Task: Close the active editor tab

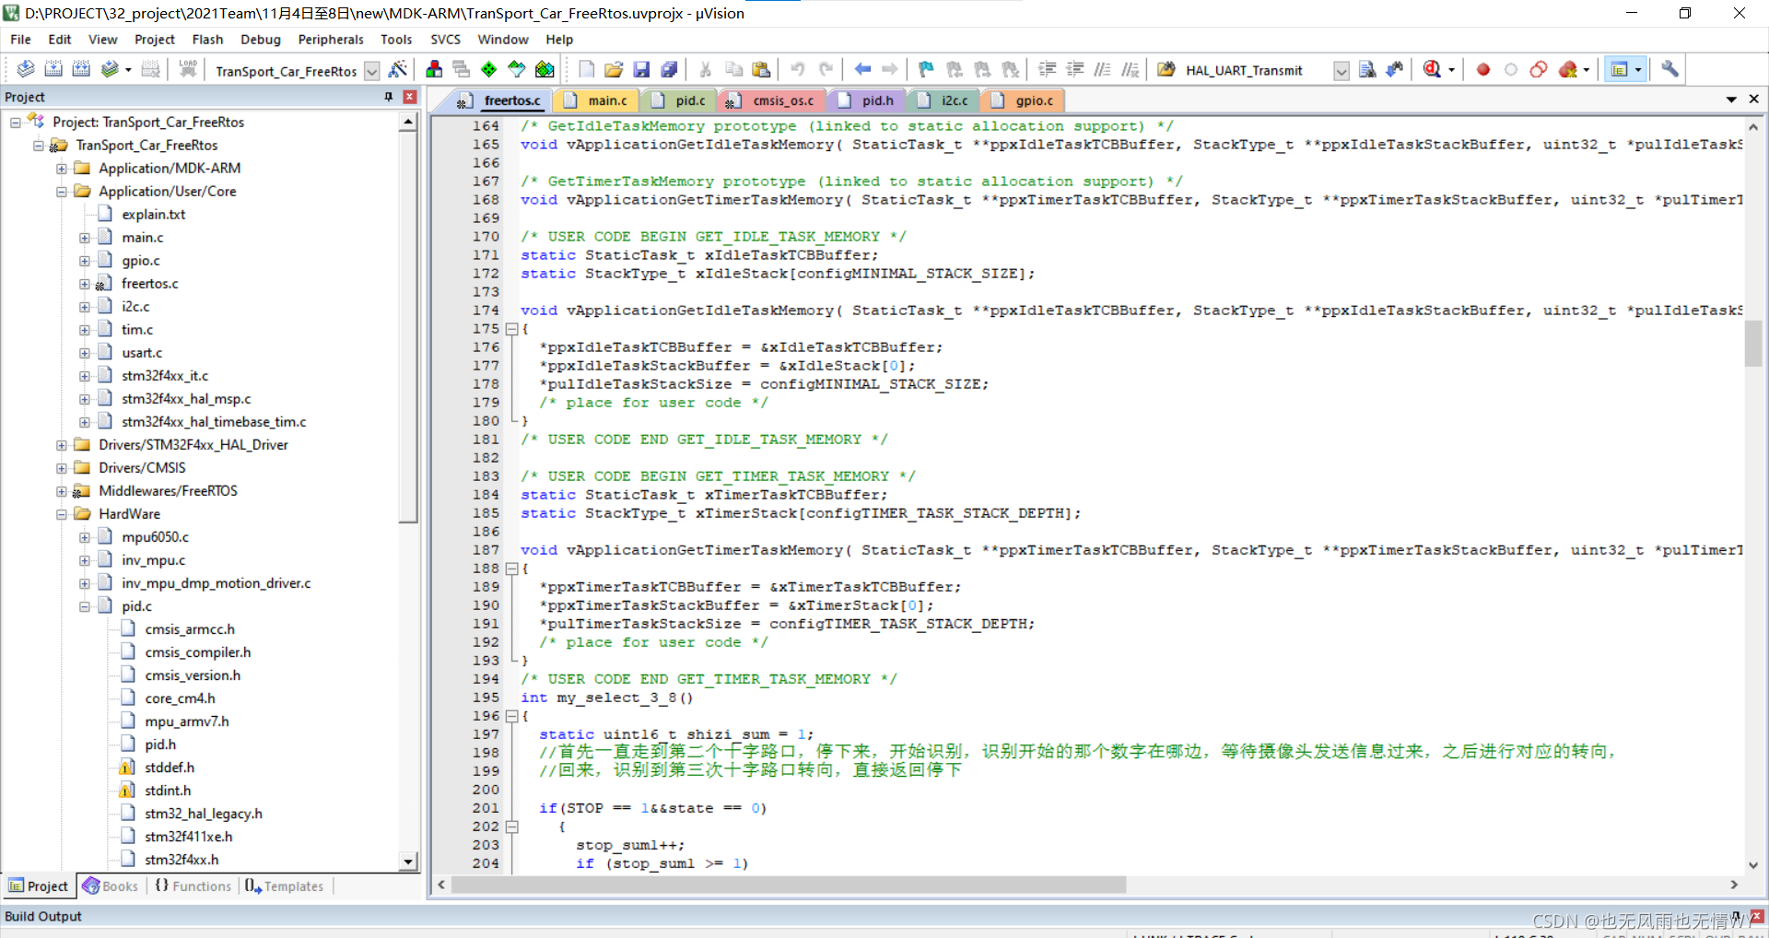Action: click(x=1753, y=99)
